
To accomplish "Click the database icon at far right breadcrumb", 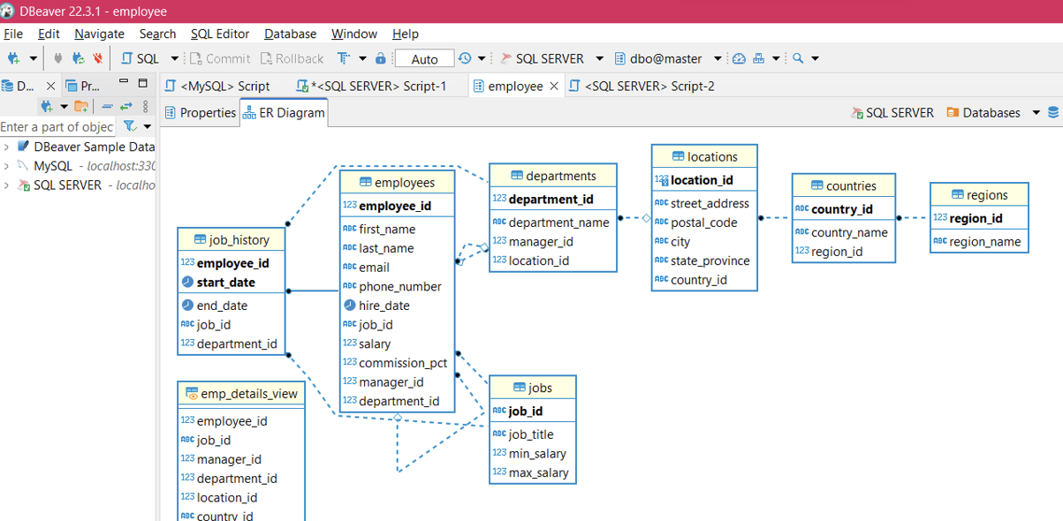I will coord(1053,113).
